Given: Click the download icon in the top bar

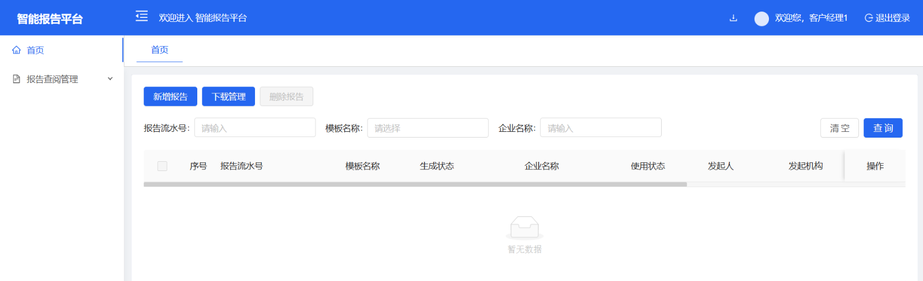Looking at the screenshot, I should 733,18.
